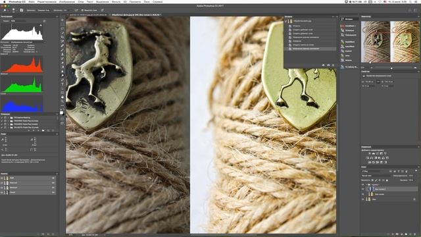
Task: Hide the Background layer
Action: pos(362,199)
